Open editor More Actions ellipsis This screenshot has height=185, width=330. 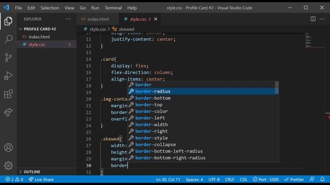click(322, 19)
